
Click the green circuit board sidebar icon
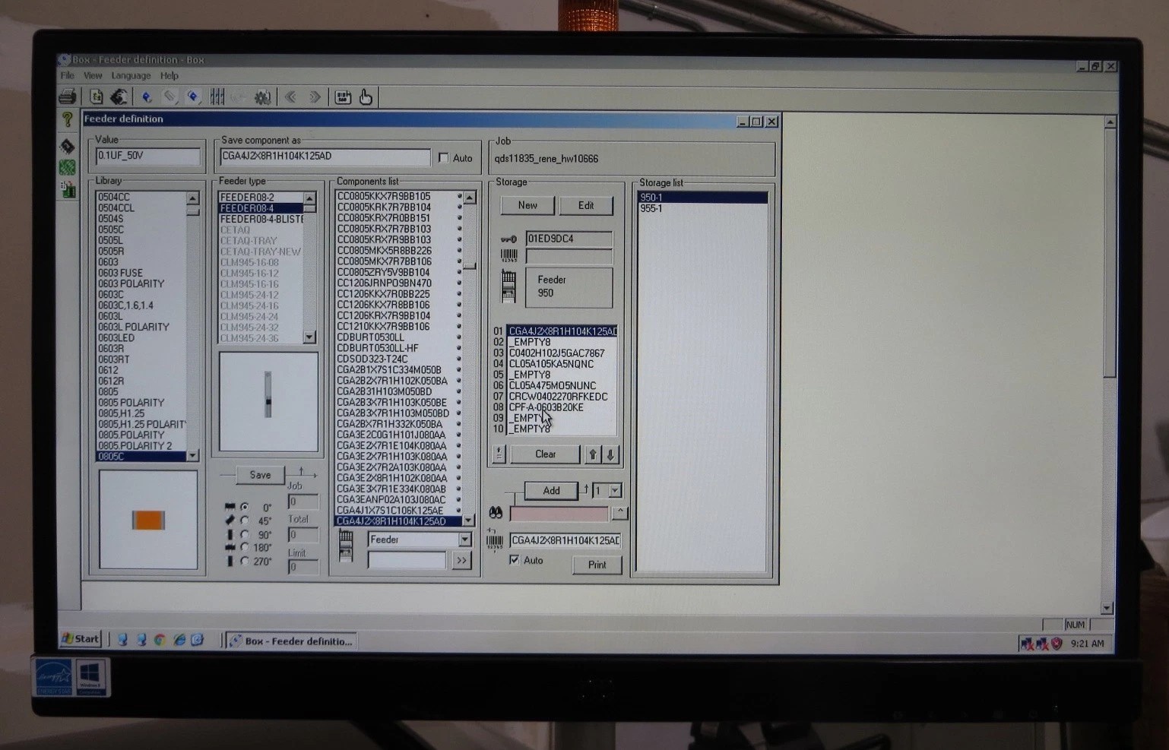click(x=68, y=167)
